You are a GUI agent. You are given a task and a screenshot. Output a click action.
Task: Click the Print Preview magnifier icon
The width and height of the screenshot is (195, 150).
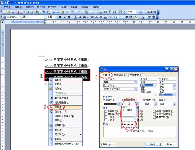(32, 12)
